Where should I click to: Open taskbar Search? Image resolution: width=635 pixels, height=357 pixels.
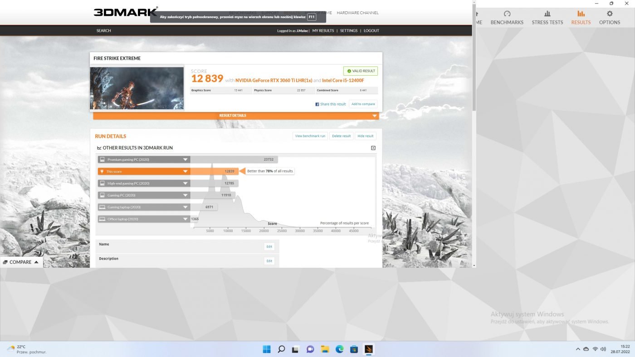[281, 349]
